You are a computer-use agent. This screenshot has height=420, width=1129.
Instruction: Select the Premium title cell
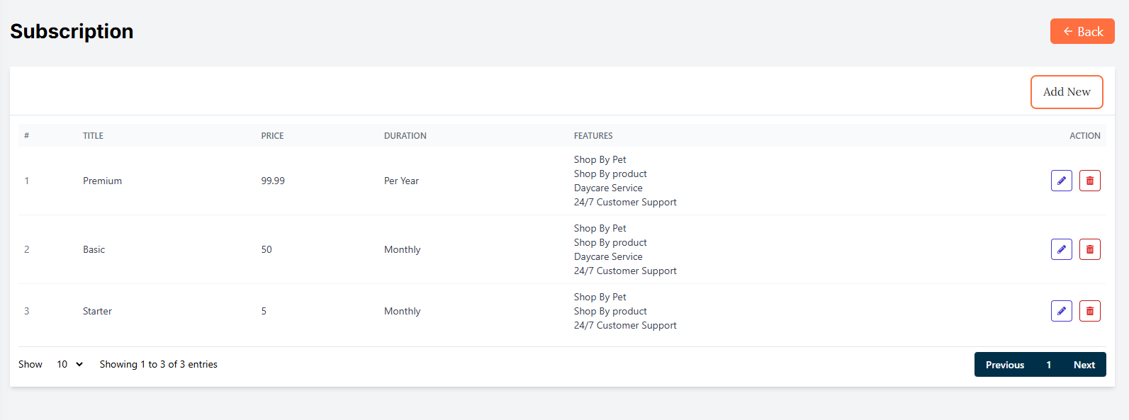pos(102,181)
